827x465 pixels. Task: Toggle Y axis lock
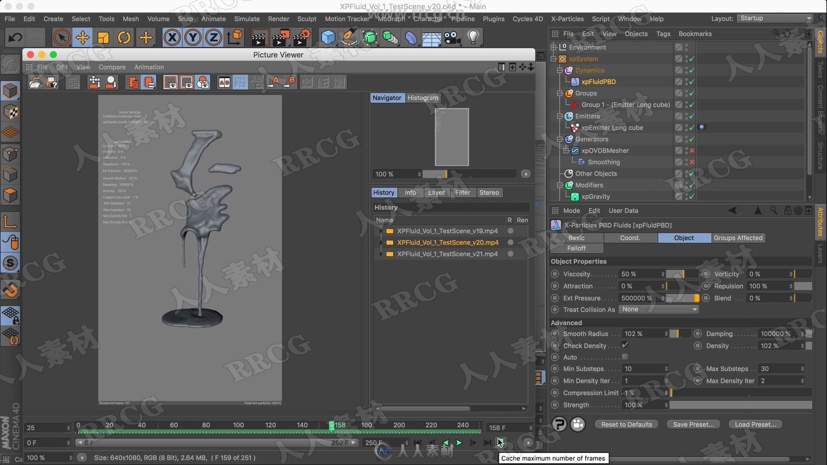pos(193,37)
